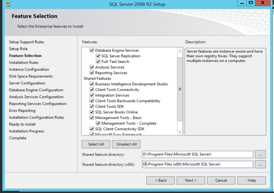This screenshot has height=193, width=274.
Task: Uncheck Database Engine Services checkbox
Action: click(92, 50)
